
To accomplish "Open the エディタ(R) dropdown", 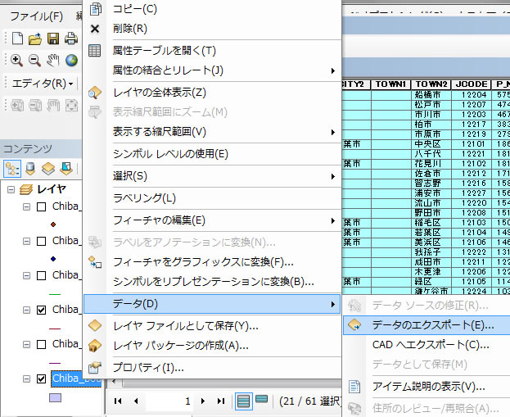I will tap(43, 83).
